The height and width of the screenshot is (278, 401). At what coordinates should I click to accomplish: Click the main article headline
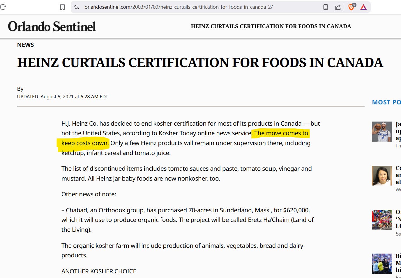[200, 63]
